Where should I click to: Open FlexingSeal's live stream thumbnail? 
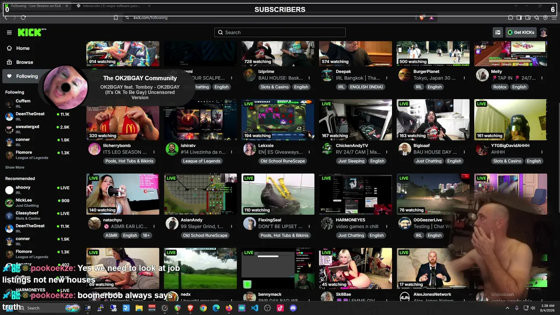(x=278, y=194)
